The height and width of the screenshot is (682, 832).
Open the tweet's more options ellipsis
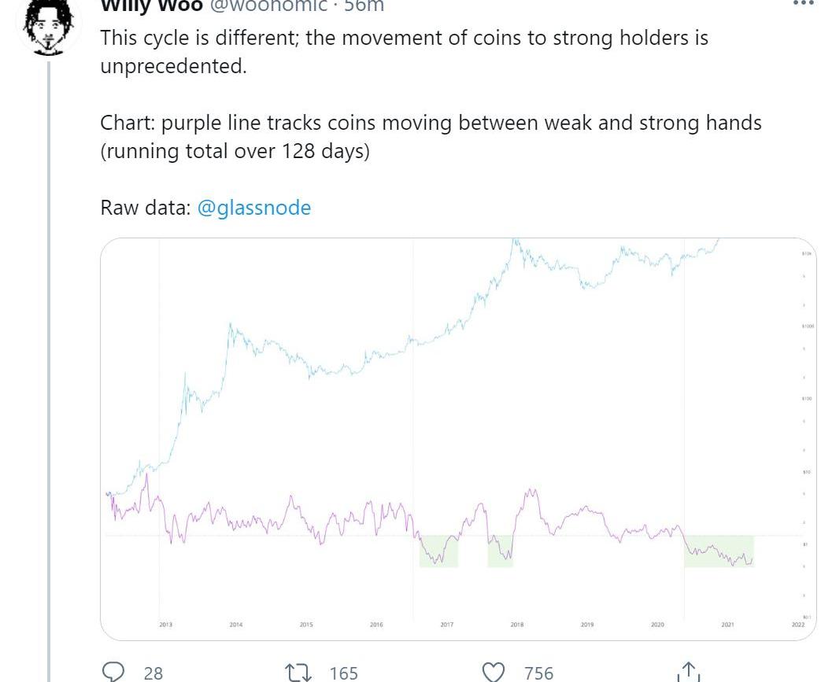[x=802, y=4]
